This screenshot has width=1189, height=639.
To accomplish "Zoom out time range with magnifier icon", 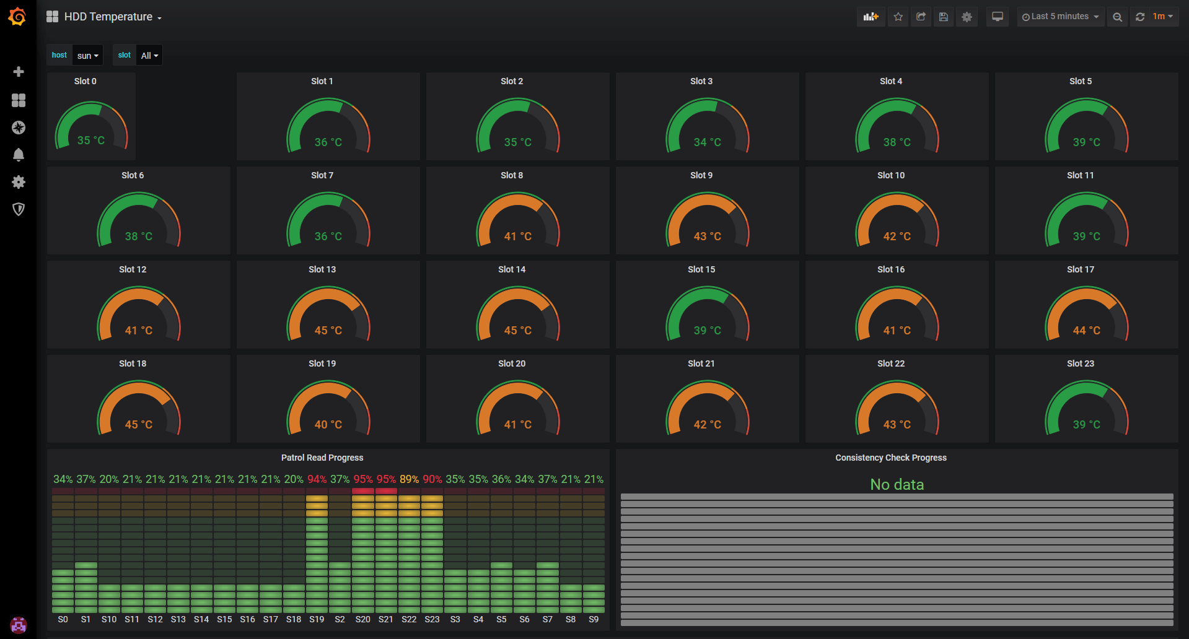I will [1117, 17].
